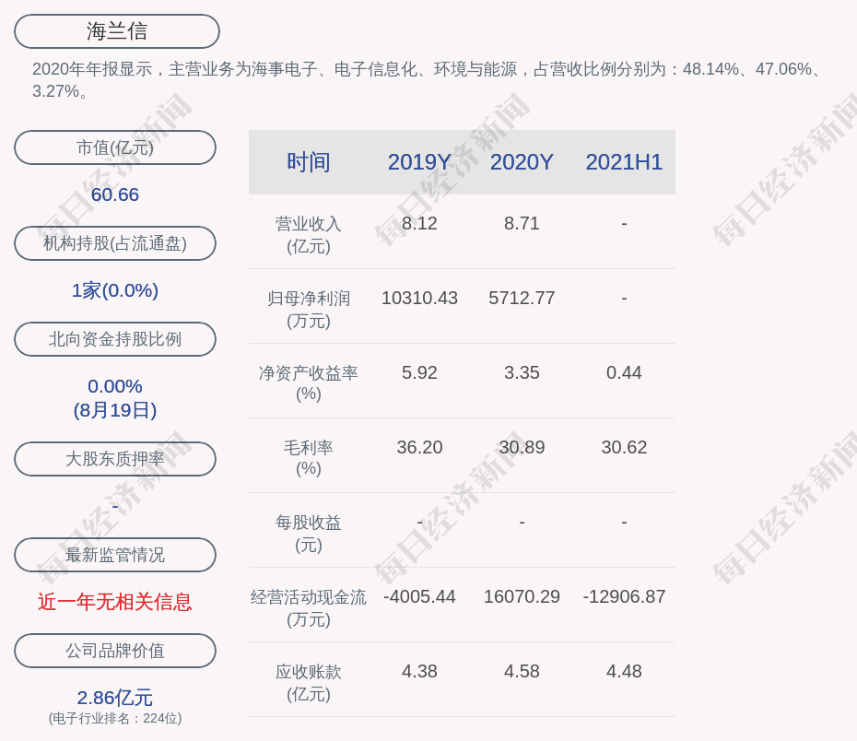
Task: Click the 16070.29 cash flow value
Action: (x=522, y=596)
